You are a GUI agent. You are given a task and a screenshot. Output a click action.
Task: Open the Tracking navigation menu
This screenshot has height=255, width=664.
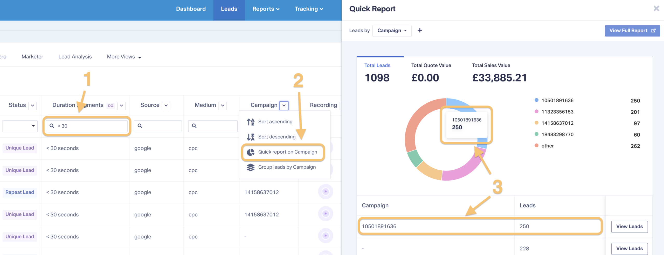pos(309,9)
